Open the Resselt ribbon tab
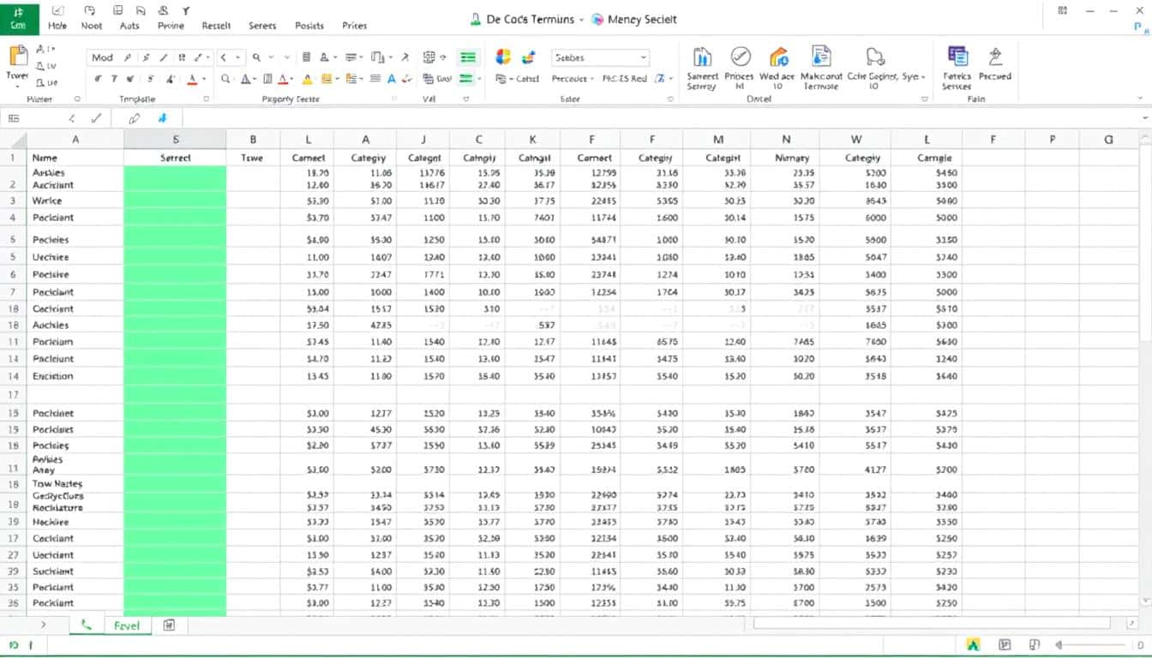This screenshot has height=658, width=1152. [x=216, y=26]
